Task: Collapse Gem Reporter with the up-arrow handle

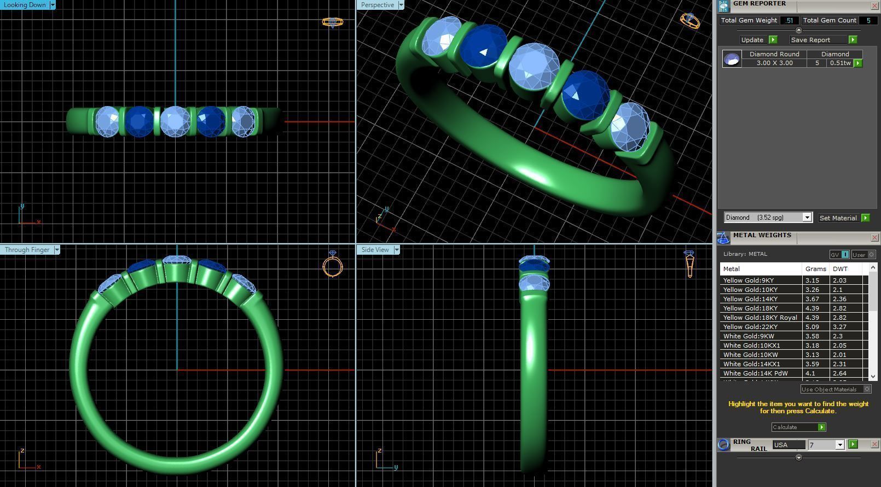Action: [x=798, y=30]
